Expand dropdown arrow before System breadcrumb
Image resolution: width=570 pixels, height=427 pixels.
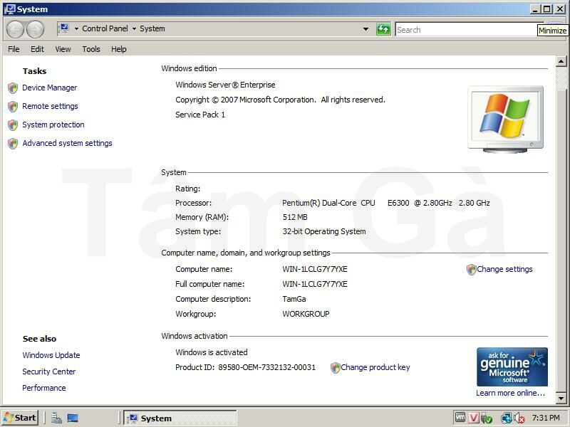(134, 28)
